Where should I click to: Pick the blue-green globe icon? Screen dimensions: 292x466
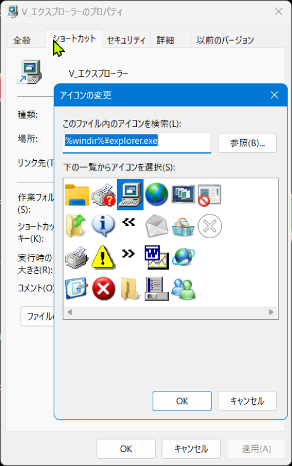[x=157, y=195]
